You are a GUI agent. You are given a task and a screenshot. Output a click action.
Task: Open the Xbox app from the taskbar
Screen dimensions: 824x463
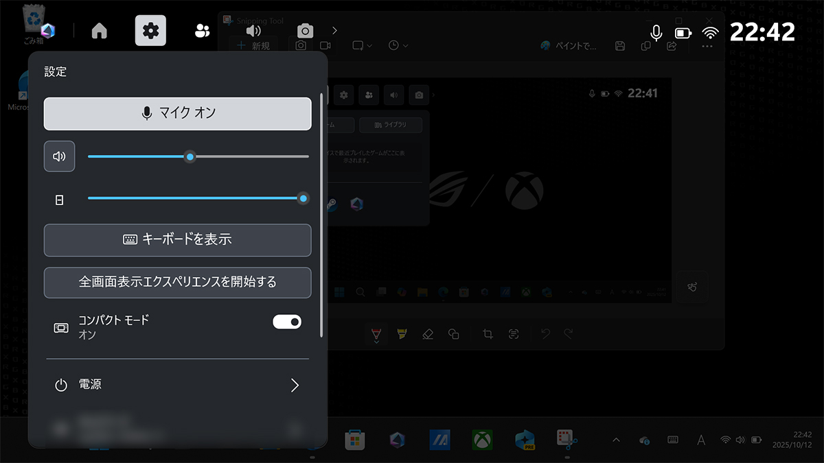pyautogui.click(x=483, y=440)
